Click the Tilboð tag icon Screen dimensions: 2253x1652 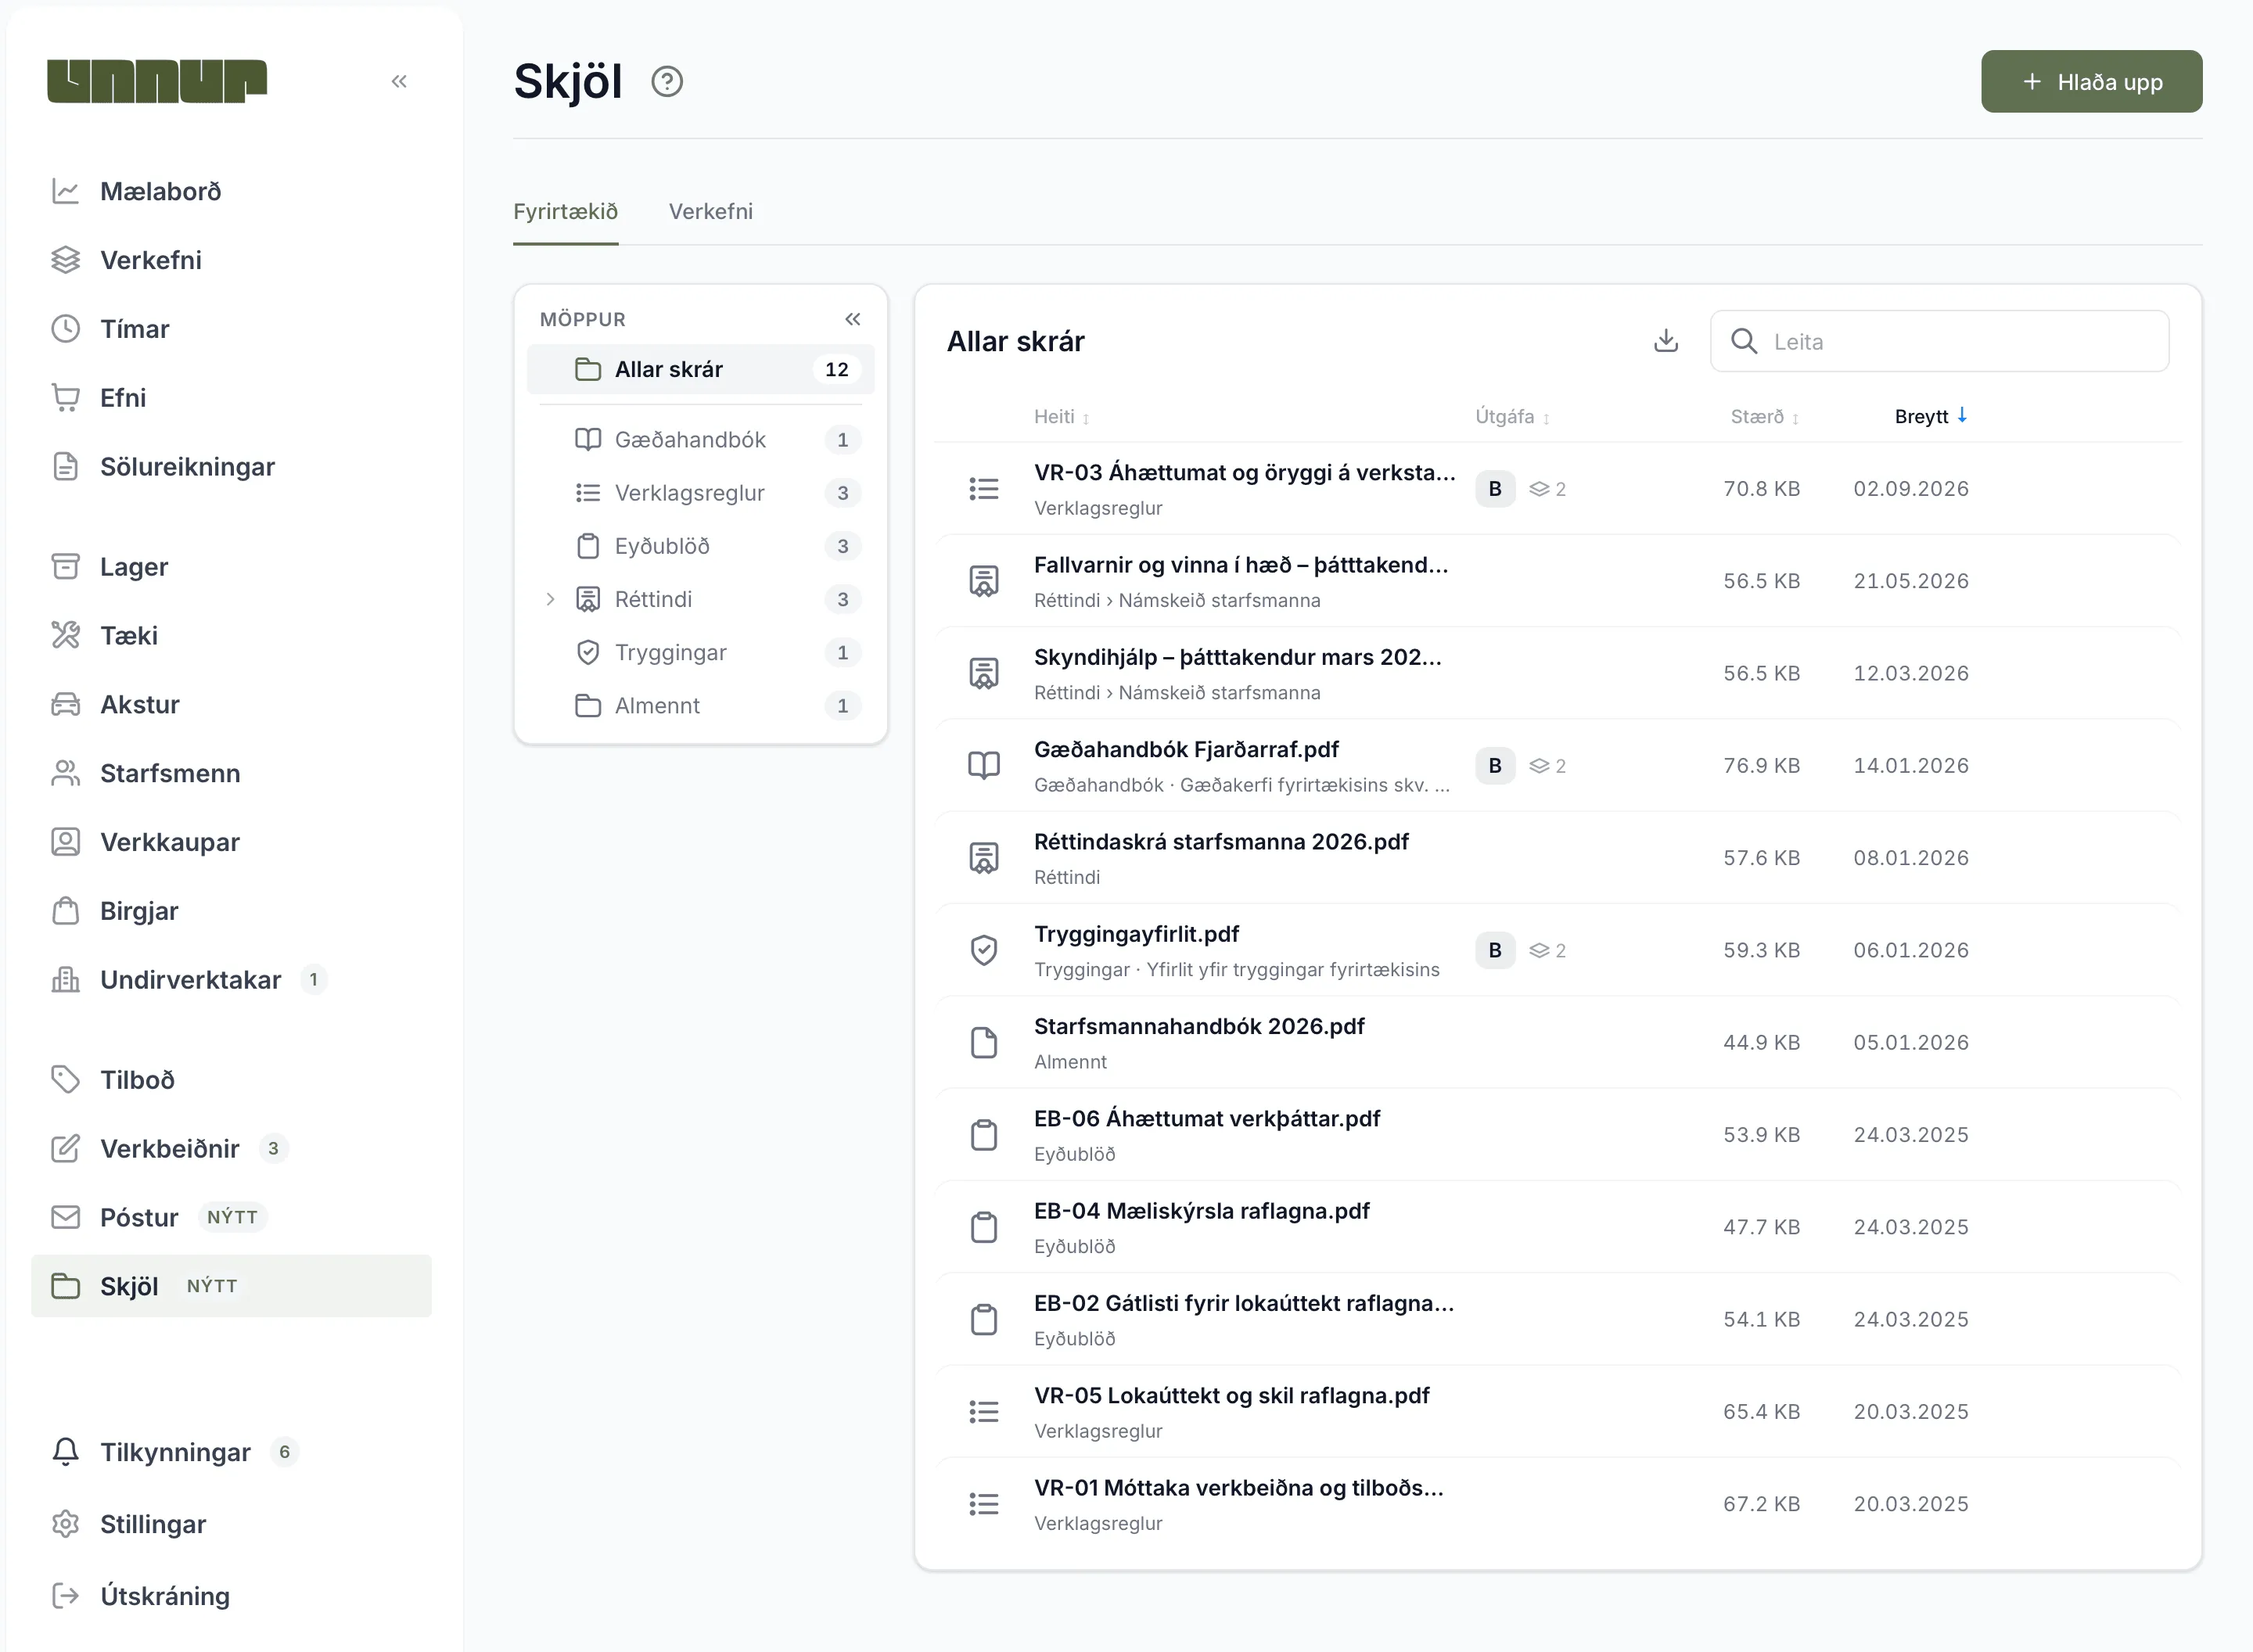66,1080
